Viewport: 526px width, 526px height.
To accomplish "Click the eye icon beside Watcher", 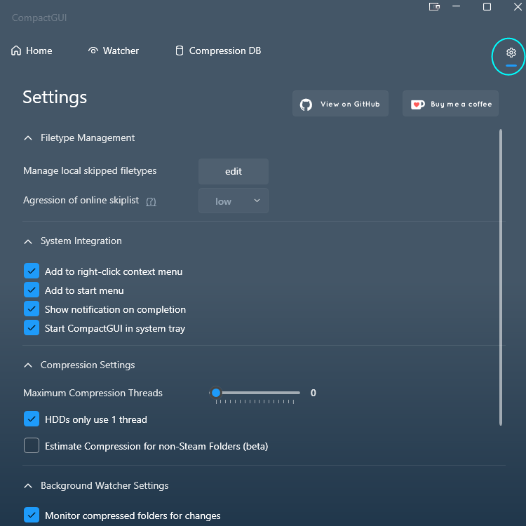I will (93, 50).
